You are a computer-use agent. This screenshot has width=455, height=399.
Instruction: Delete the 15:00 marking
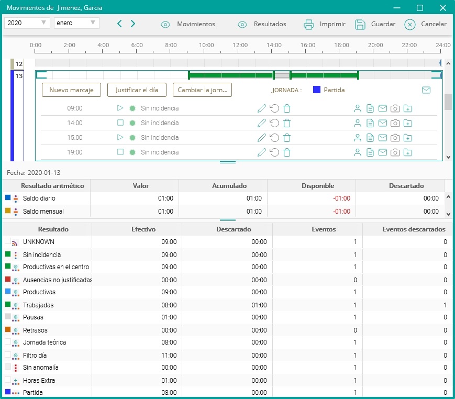287,138
